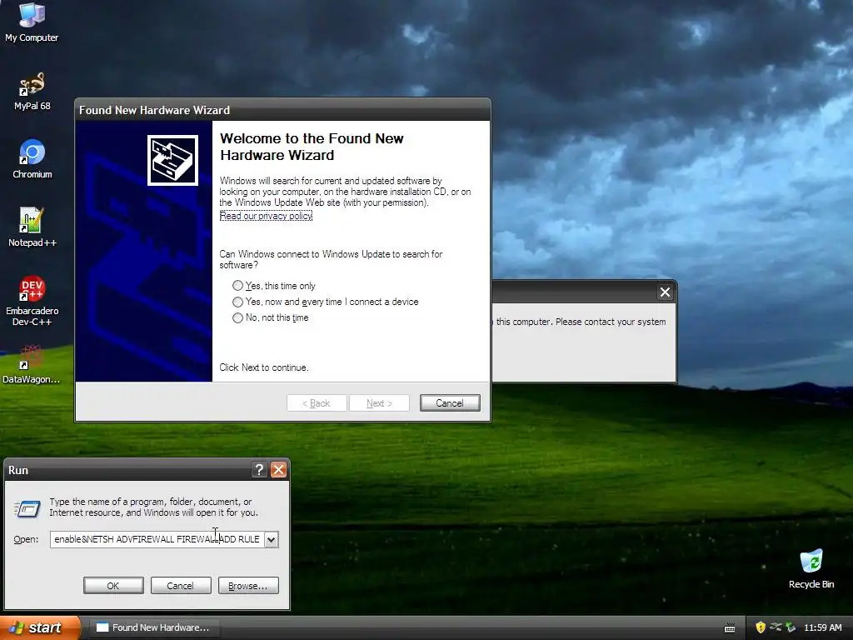The image size is (853, 640).
Task: Click the USB safely remove hardware tray icon
Action: tap(776, 627)
